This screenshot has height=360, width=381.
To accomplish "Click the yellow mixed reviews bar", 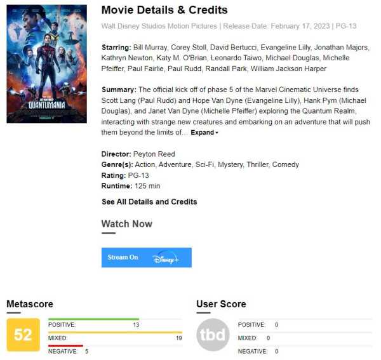I will coord(115,332).
